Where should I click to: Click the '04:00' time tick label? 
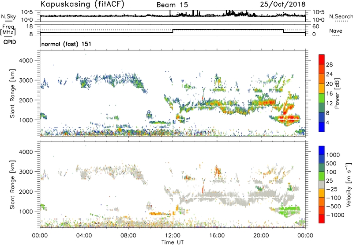[84, 236]
